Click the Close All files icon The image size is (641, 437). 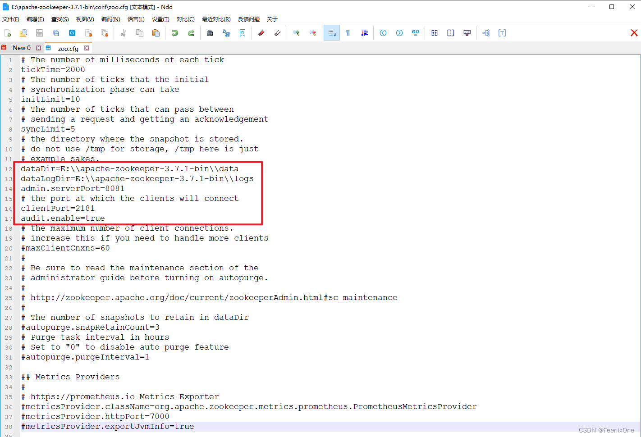[105, 33]
